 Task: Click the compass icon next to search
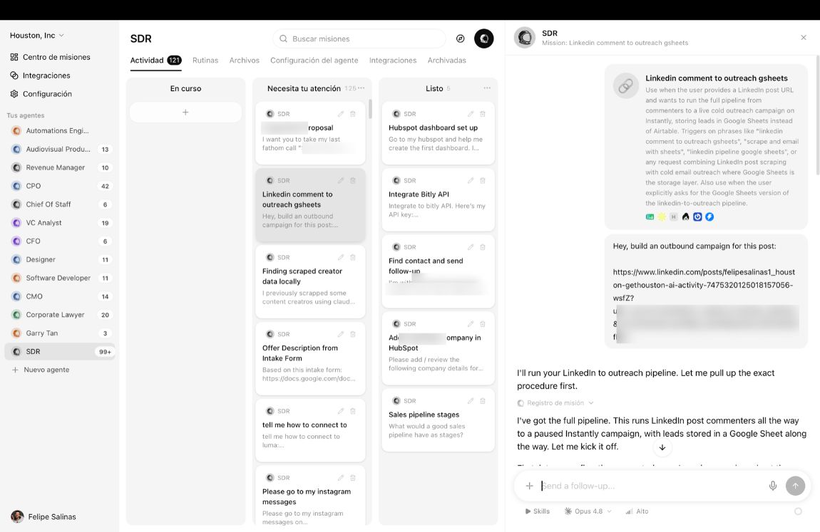click(x=460, y=38)
